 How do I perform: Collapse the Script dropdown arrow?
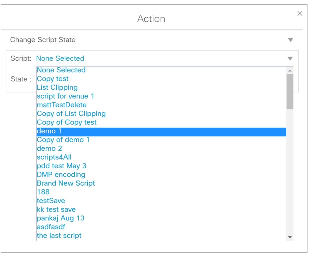point(290,59)
